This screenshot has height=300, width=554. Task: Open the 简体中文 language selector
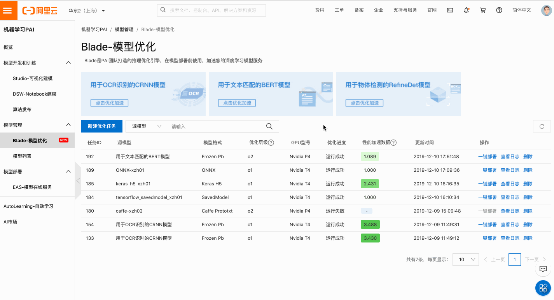tap(522, 10)
